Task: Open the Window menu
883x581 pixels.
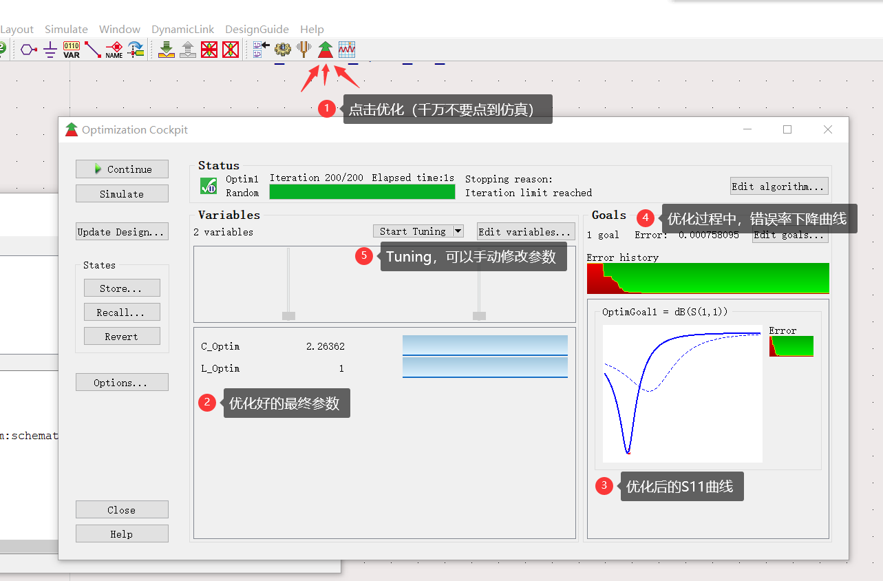Action: (119, 29)
